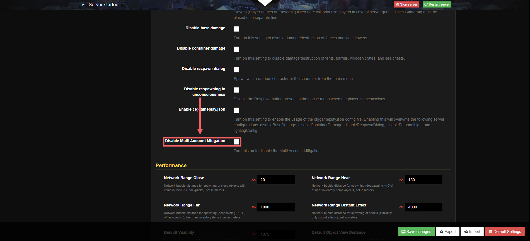Image resolution: width=530 pixels, height=241 pixels.
Task: Click the Stop server button
Action: click(x=406, y=4)
